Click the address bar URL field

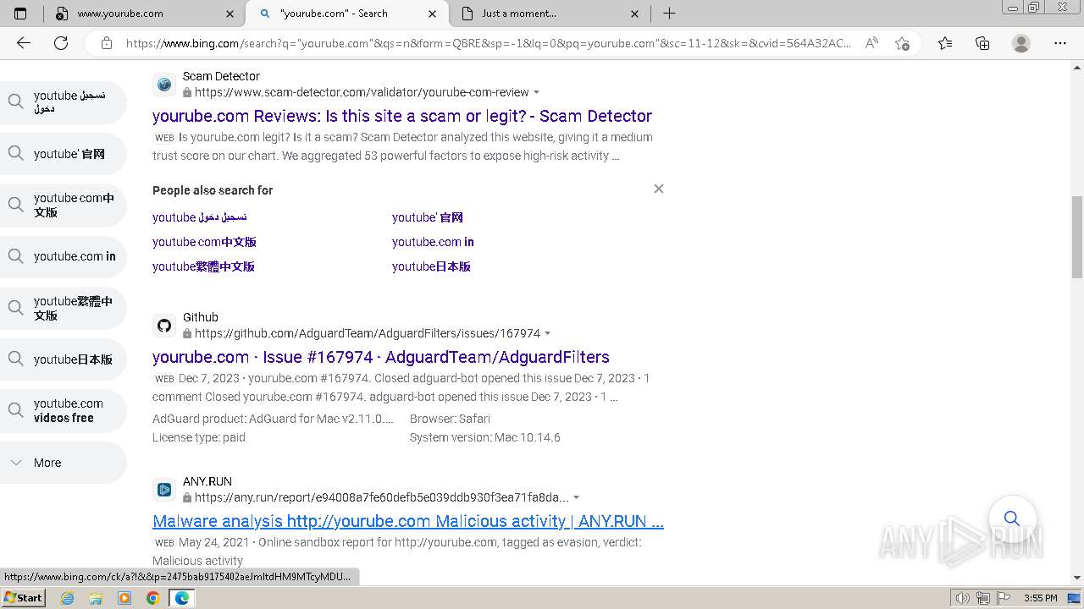tap(489, 43)
